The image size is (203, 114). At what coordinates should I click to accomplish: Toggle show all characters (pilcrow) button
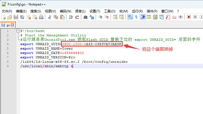[136, 17]
